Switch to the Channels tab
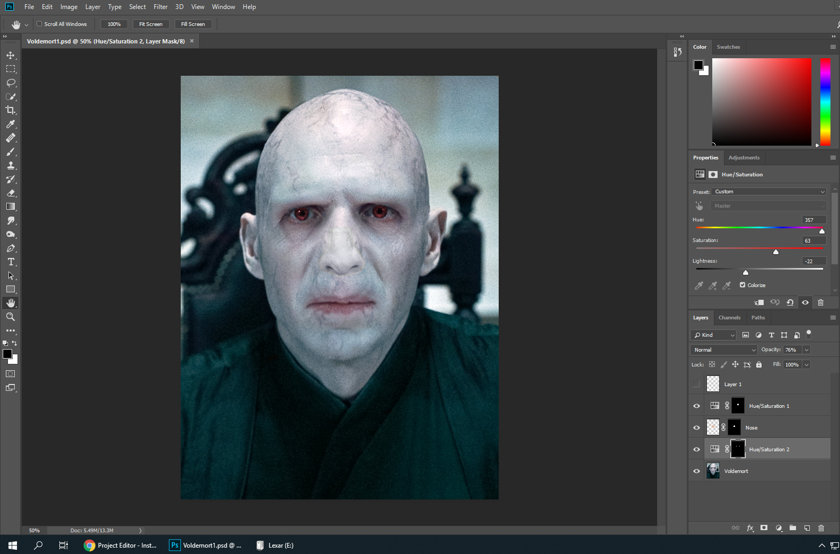Viewport: 840px width, 554px height. pyautogui.click(x=729, y=318)
